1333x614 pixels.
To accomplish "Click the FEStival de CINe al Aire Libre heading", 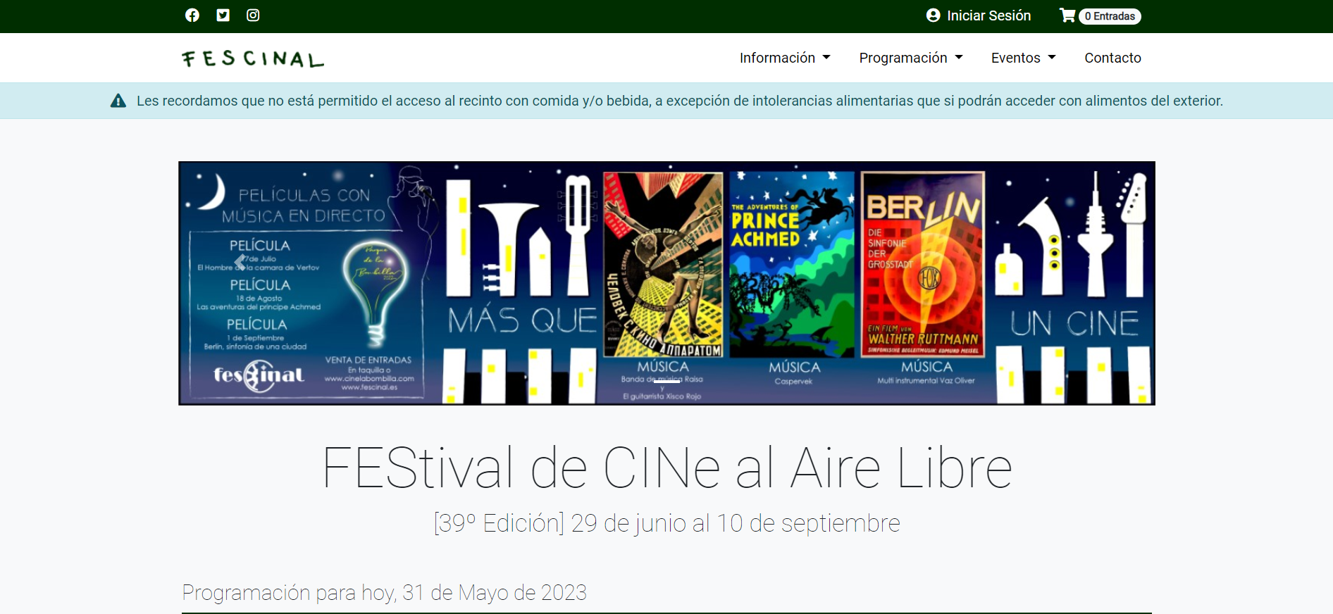I will click(666, 468).
